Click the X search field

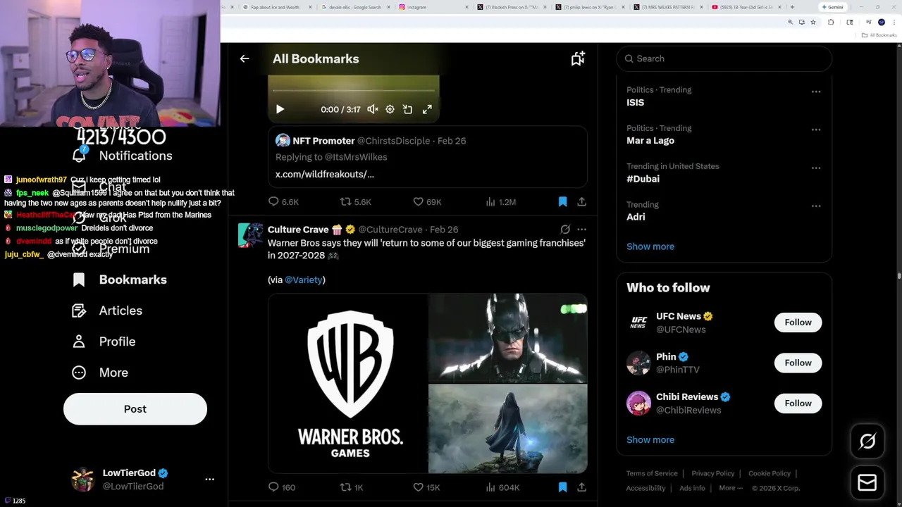[x=724, y=59]
